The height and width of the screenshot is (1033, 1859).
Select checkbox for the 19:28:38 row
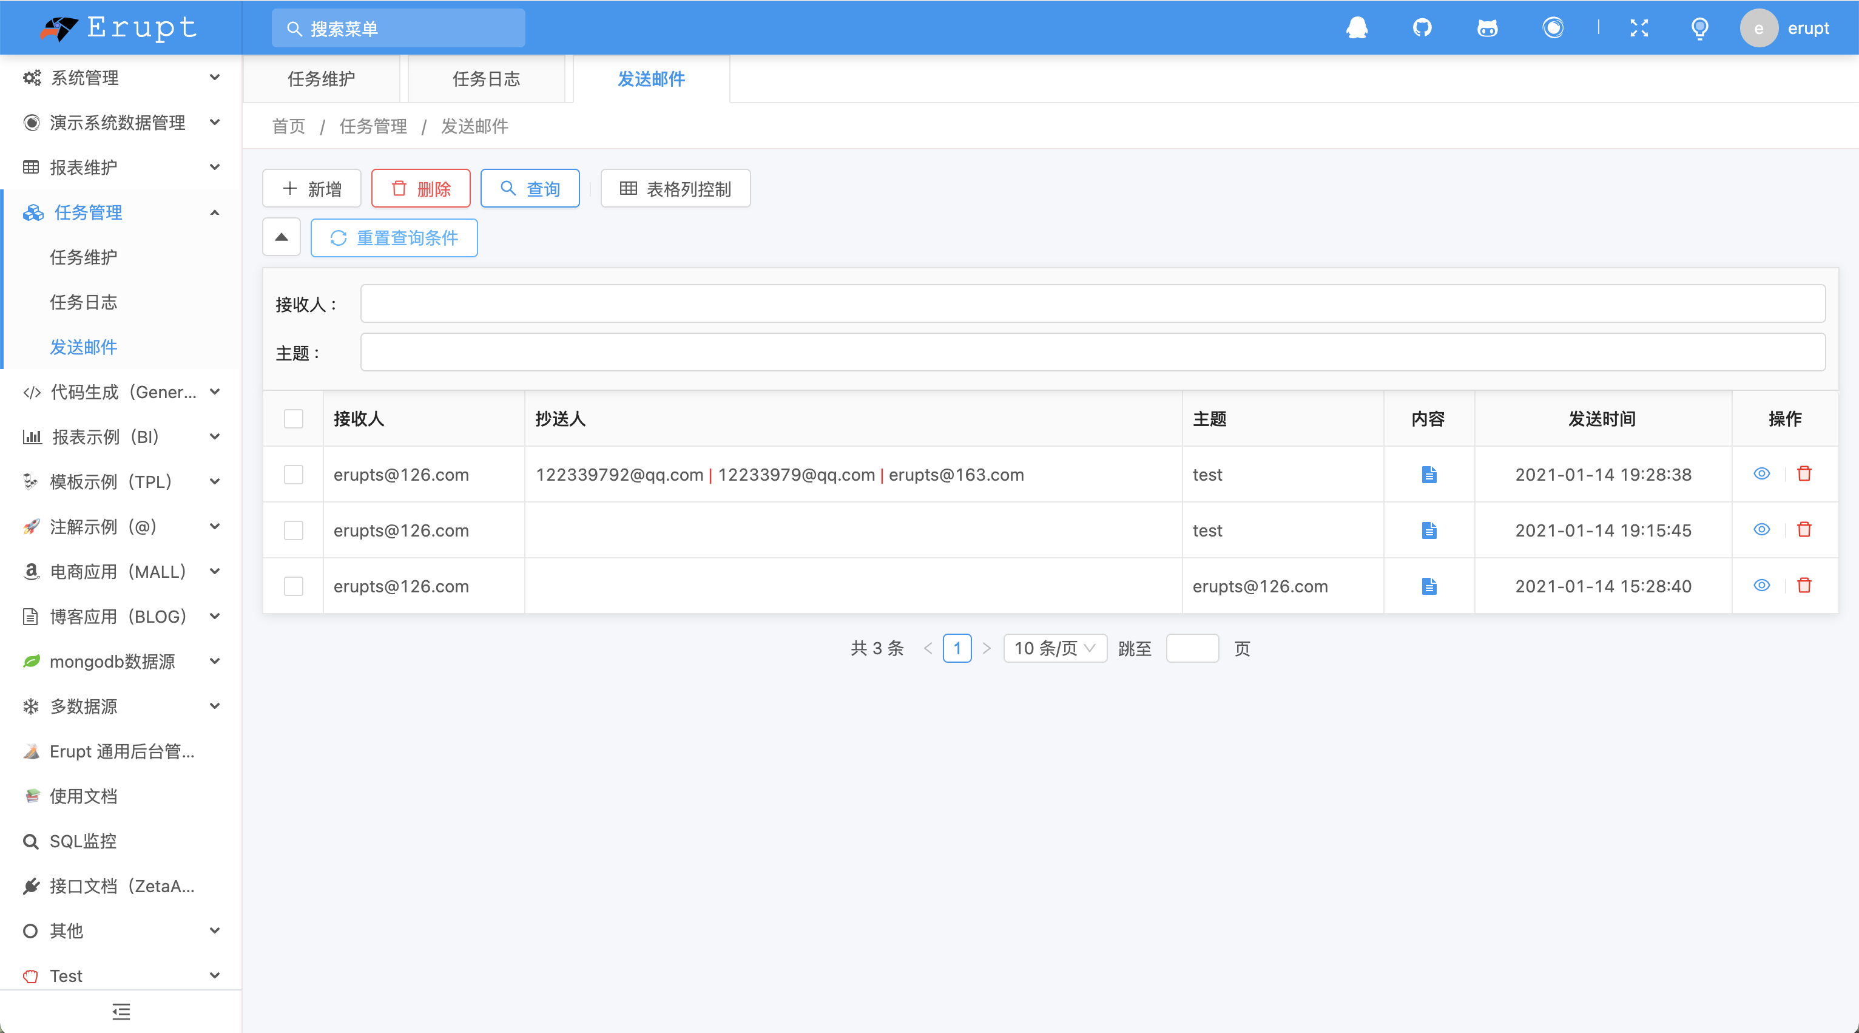click(294, 474)
